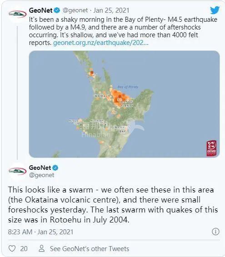The height and width of the screenshot is (257, 225).
Task: Click the 20 likes count
Action: [x=24, y=249]
